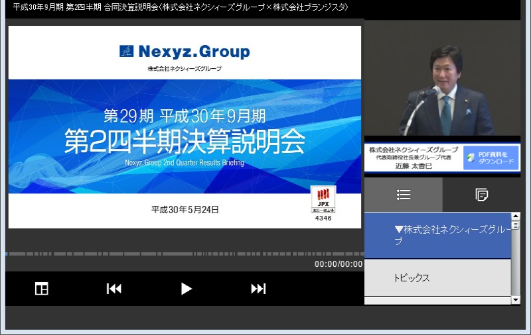Click the presentation slide area

[185, 127]
